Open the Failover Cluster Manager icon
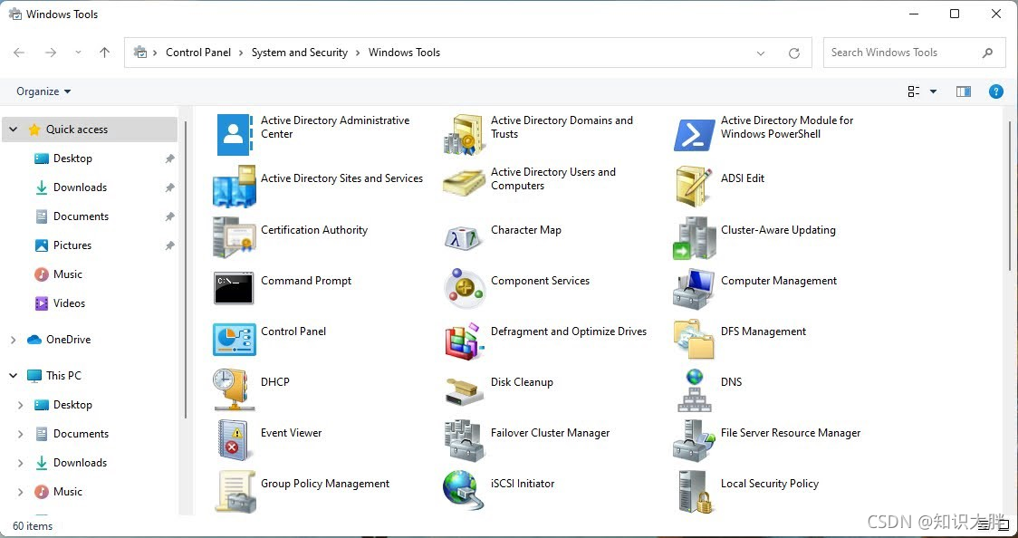This screenshot has height=538, width=1018. (464, 440)
